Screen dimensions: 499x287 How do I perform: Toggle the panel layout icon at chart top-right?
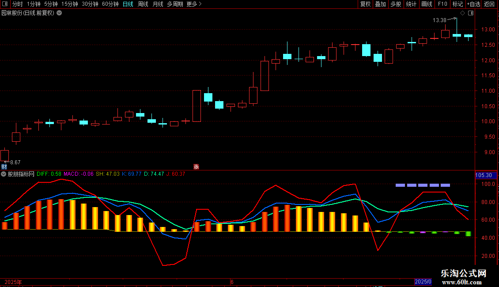[x=471, y=13]
